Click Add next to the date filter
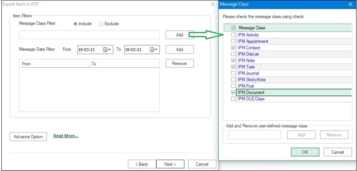 tap(179, 49)
